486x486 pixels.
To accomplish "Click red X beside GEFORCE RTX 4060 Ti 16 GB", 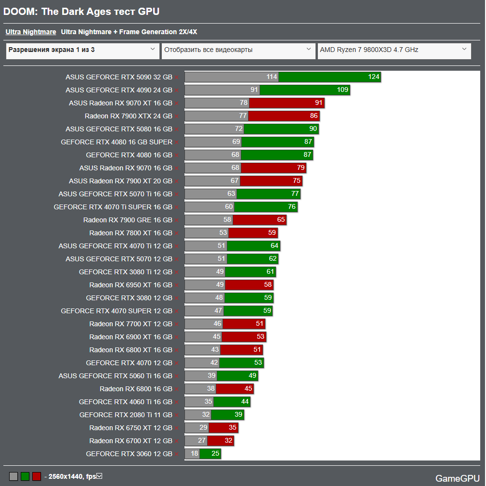I will click(177, 403).
